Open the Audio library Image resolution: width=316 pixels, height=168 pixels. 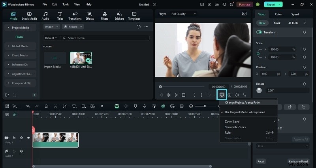coord(45,16)
